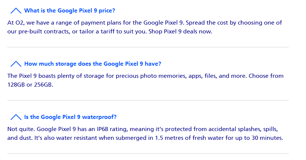
Task: Collapse the waterproof question chevron icon
Action: [16, 117]
